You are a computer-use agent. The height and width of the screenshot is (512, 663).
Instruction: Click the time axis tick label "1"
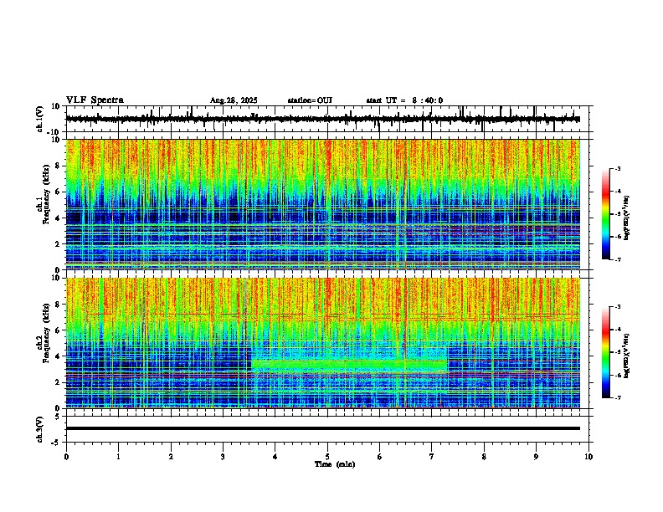click(118, 457)
